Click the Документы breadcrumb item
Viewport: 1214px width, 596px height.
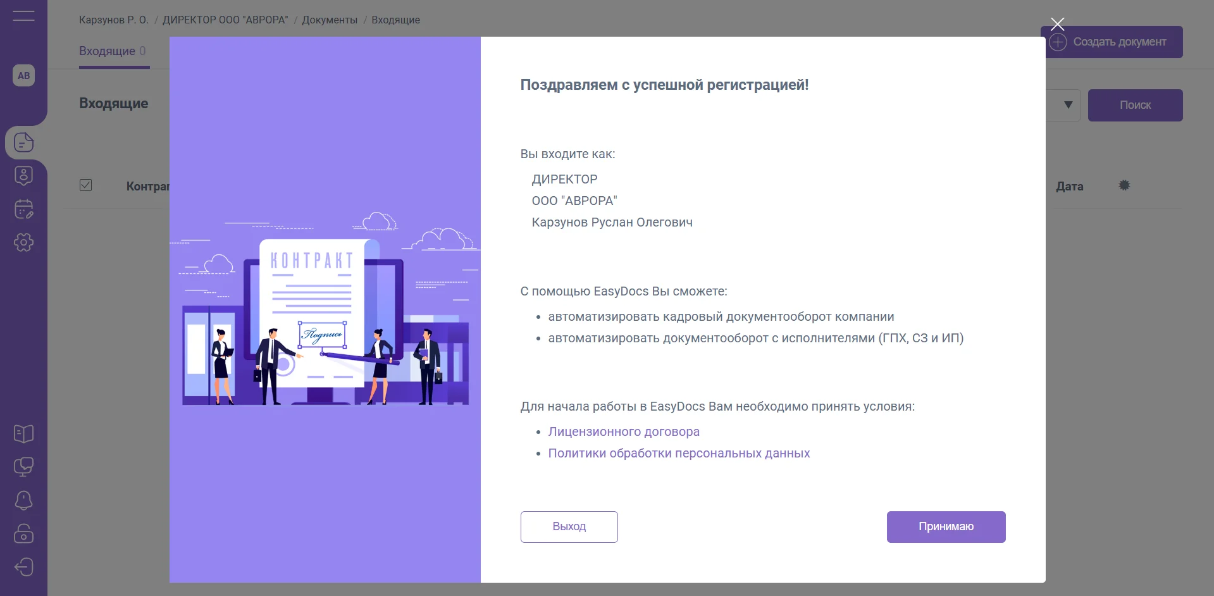[x=330, y=20]
